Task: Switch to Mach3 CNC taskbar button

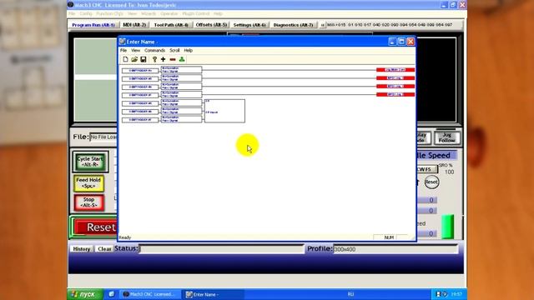Action: pyautogui.click(x=150, y=294)
